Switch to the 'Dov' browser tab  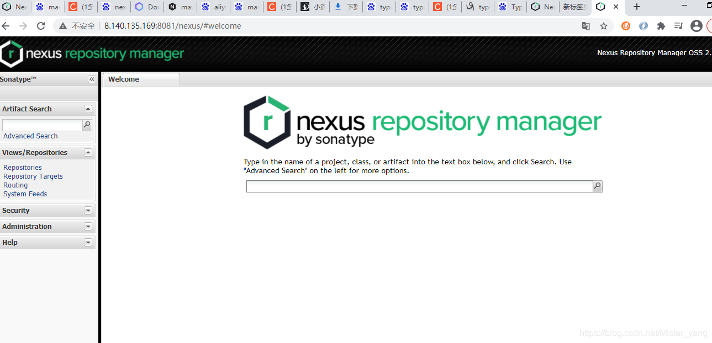147,7
